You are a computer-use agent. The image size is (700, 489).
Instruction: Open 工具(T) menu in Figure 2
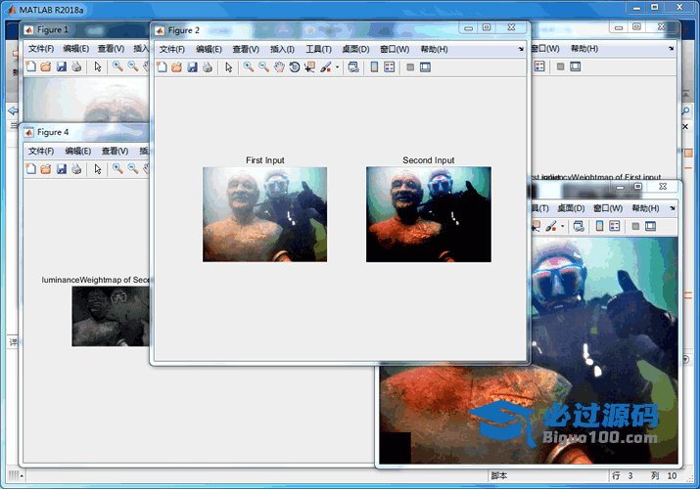318,49
